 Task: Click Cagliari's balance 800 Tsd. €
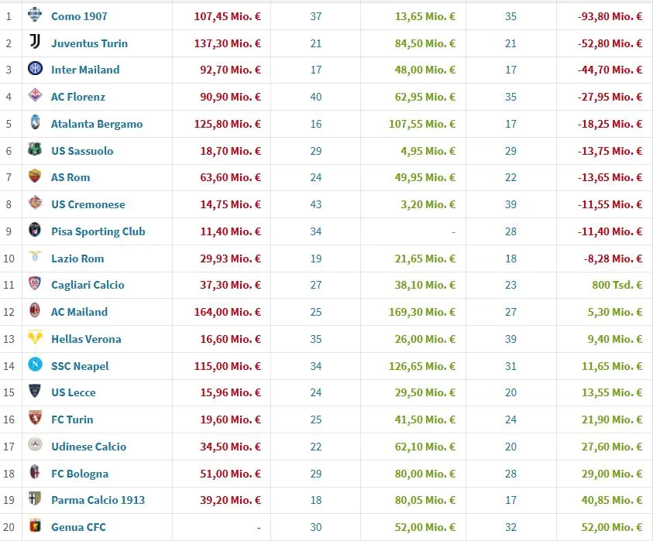point(617,285)
